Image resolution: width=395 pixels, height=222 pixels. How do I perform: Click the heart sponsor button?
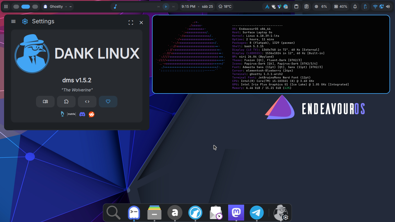coord(108,102)
